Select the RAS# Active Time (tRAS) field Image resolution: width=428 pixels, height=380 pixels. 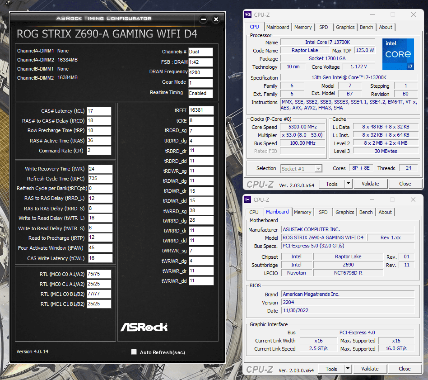point(99,141)
